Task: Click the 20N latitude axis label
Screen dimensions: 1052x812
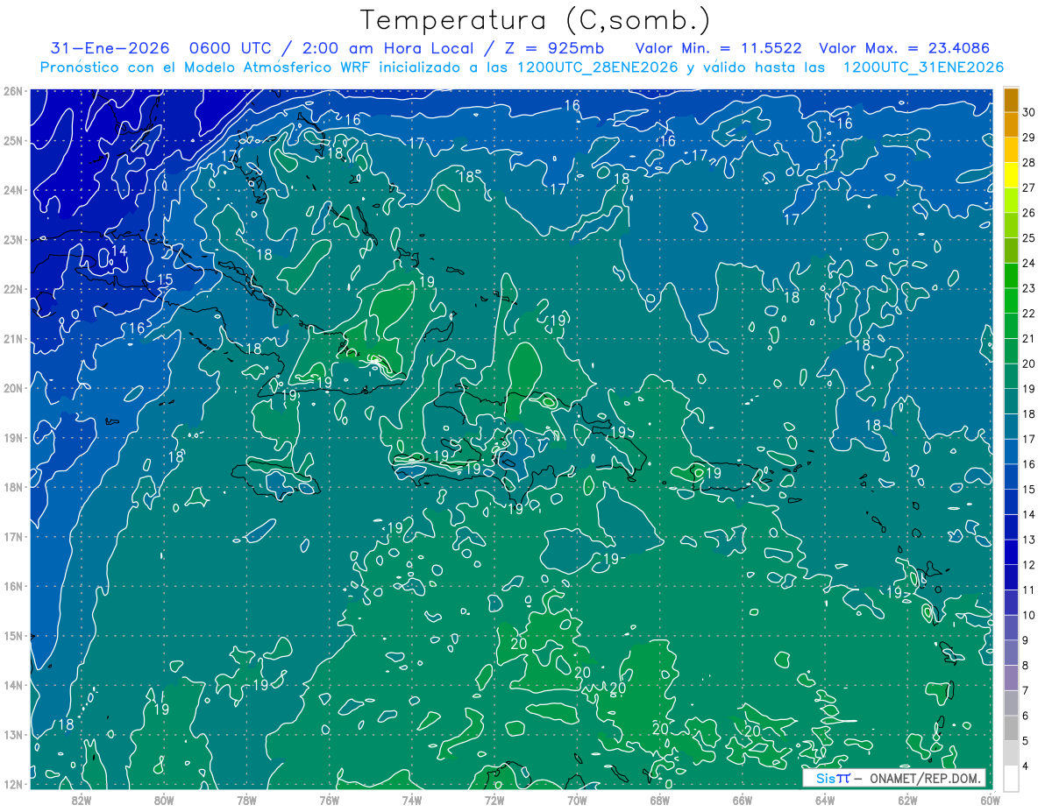Action: 13,388
